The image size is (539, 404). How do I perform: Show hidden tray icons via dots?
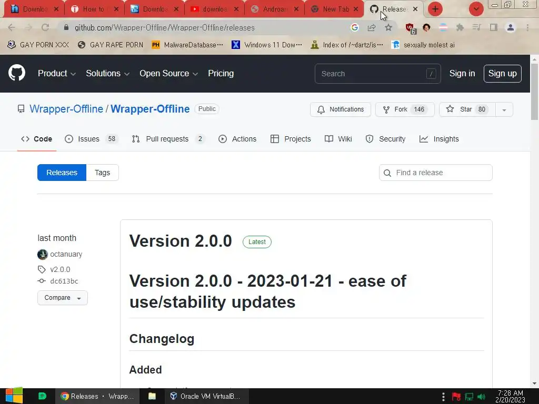pos(443,397)
